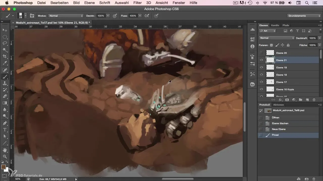Activate the Zoom tool

coord(5,157)
